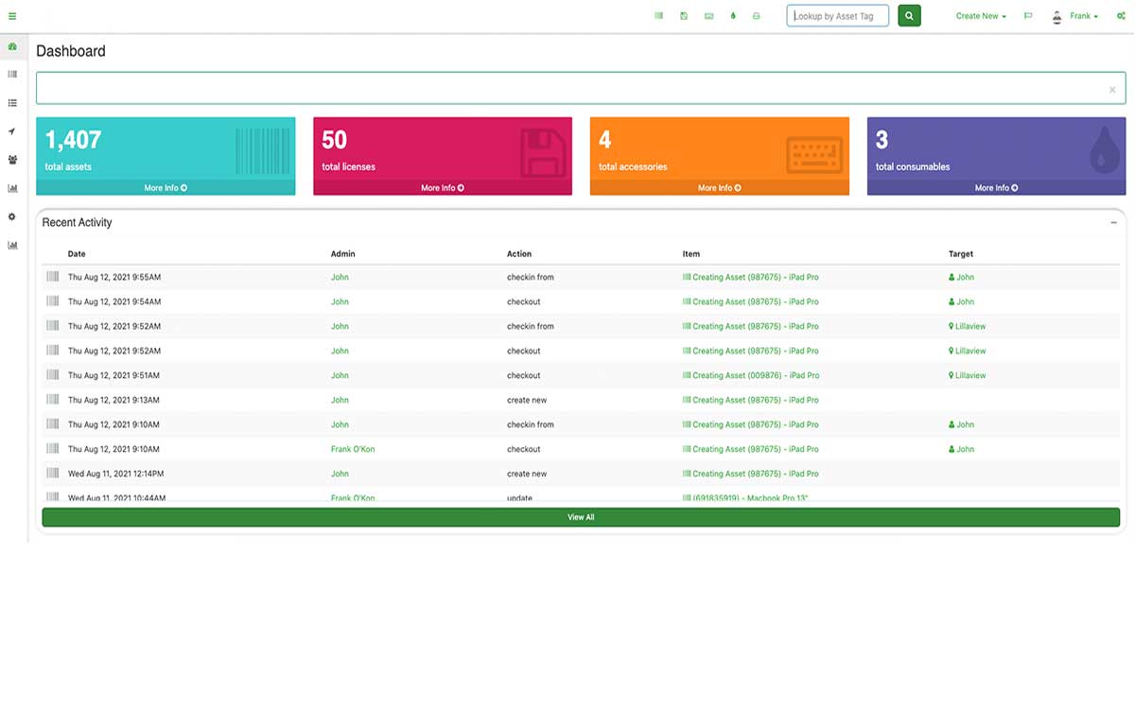Open More Info on total licenses card
Viewport: 1135px width, 724px height.
pyautogui.click(x=443, y=188)
